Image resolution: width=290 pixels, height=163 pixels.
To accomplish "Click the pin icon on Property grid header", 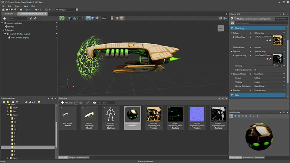I will click(284, 14).
